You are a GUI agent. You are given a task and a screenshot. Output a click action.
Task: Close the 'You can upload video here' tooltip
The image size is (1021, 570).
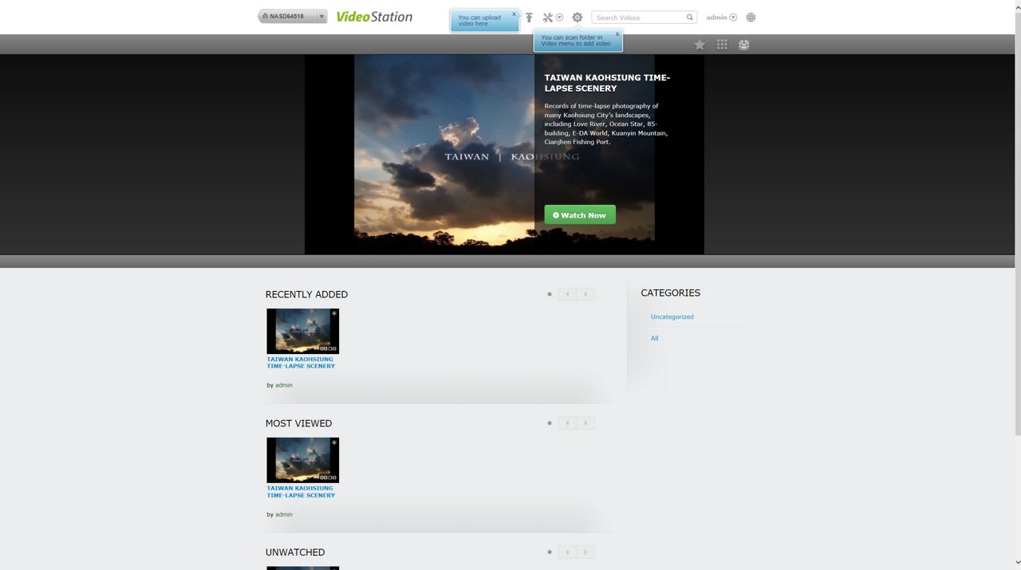[514, 14]
